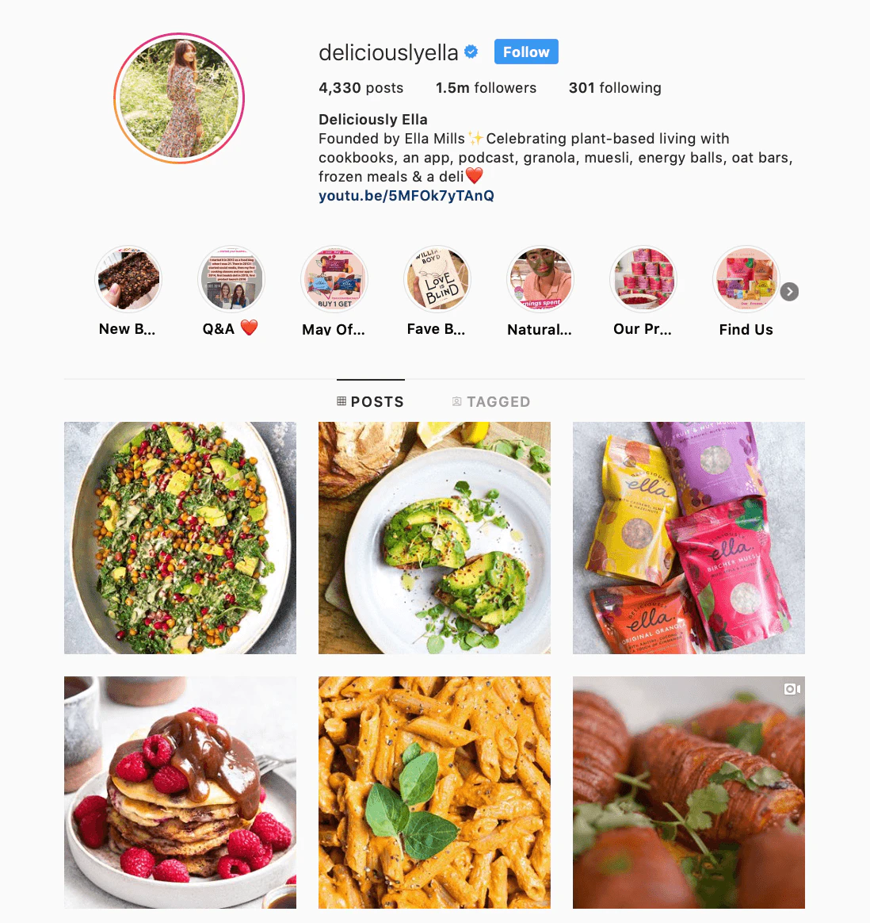This screenshot has height=923, width=870.
Task: Open the New B... story highlight
Action: click(128, 279)
